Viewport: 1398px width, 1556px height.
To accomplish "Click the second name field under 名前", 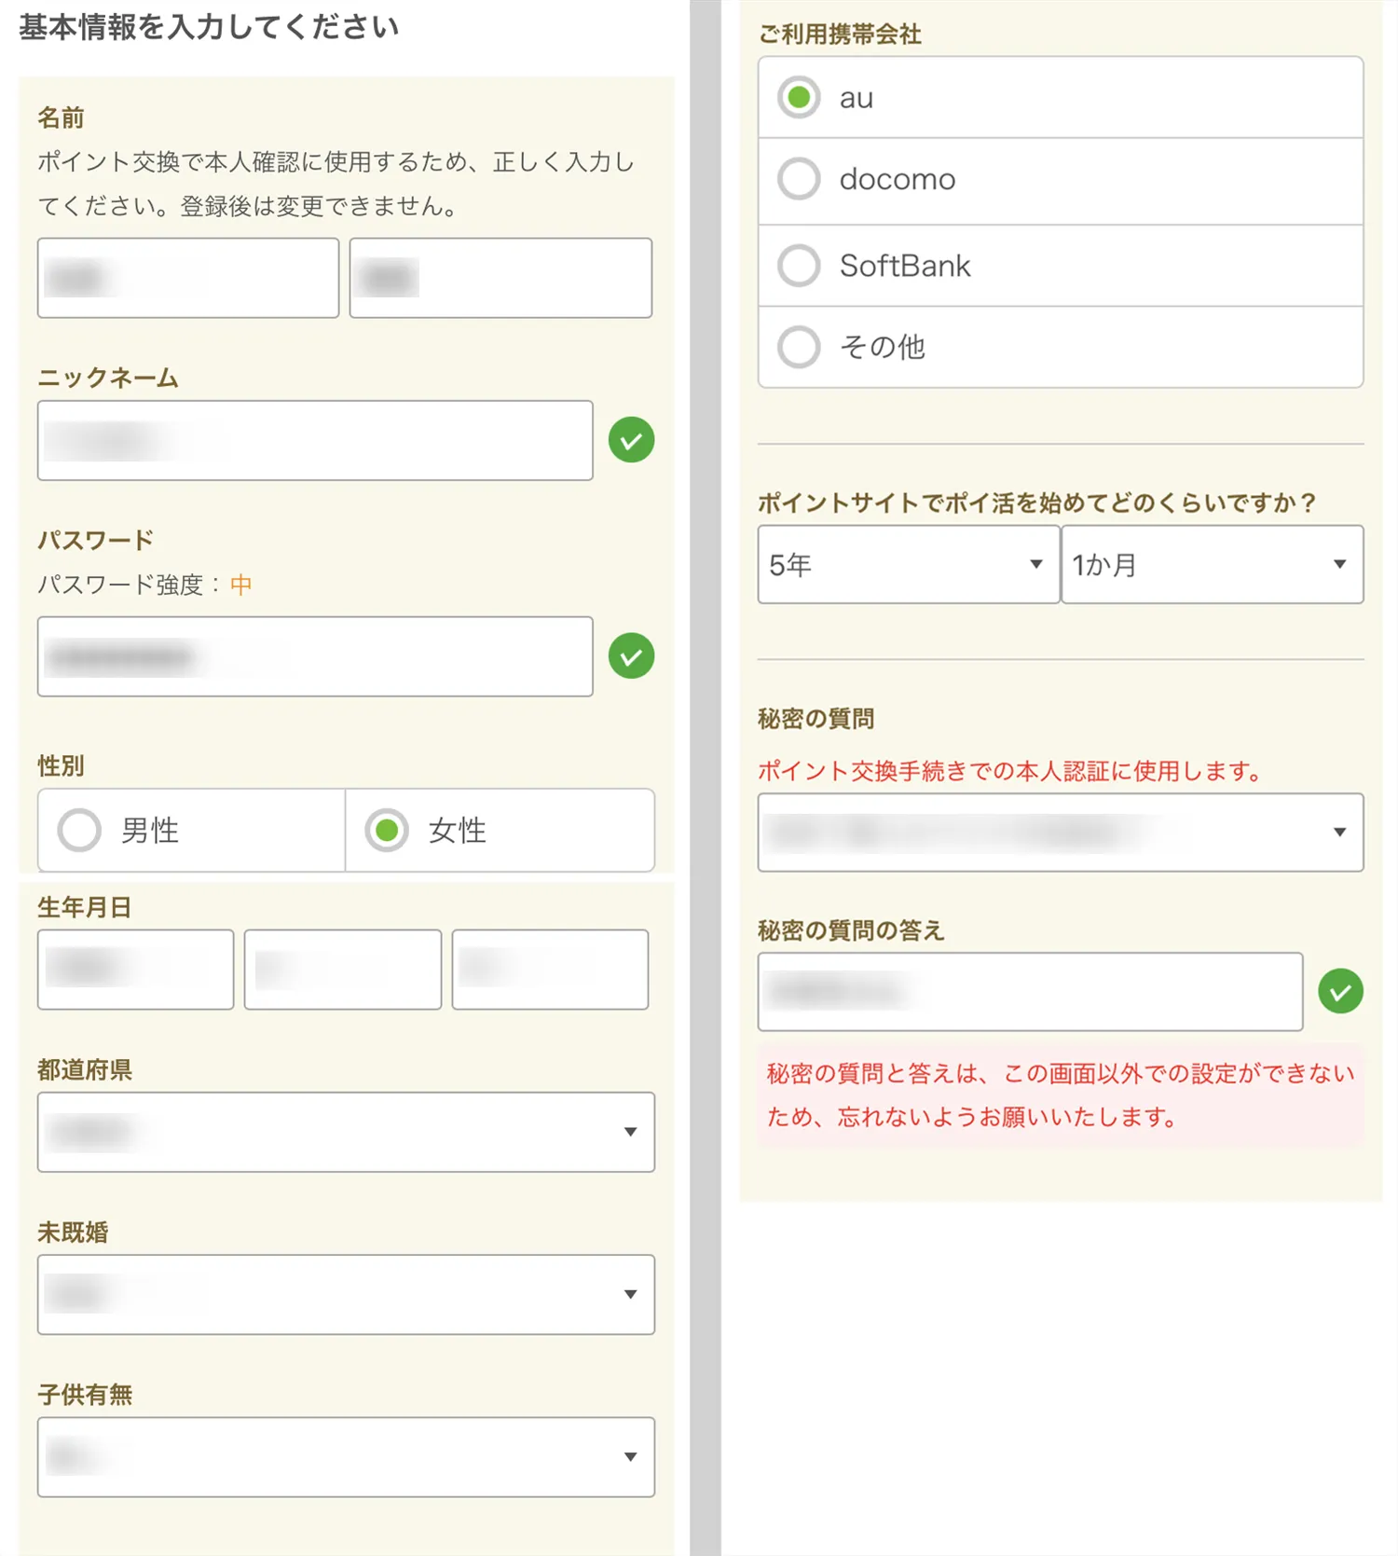I will pyautogui.click(x=500, y=278).
